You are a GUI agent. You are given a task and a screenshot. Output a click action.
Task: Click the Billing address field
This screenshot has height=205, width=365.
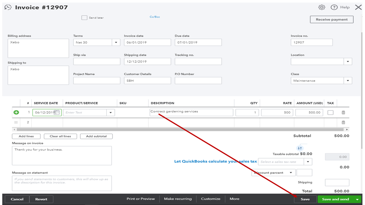click(x=38, y=49)
